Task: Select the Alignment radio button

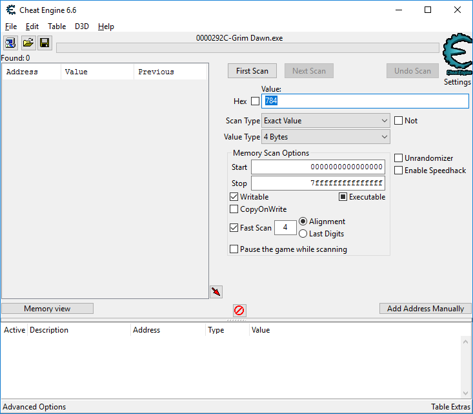Action: coord(303,222)
